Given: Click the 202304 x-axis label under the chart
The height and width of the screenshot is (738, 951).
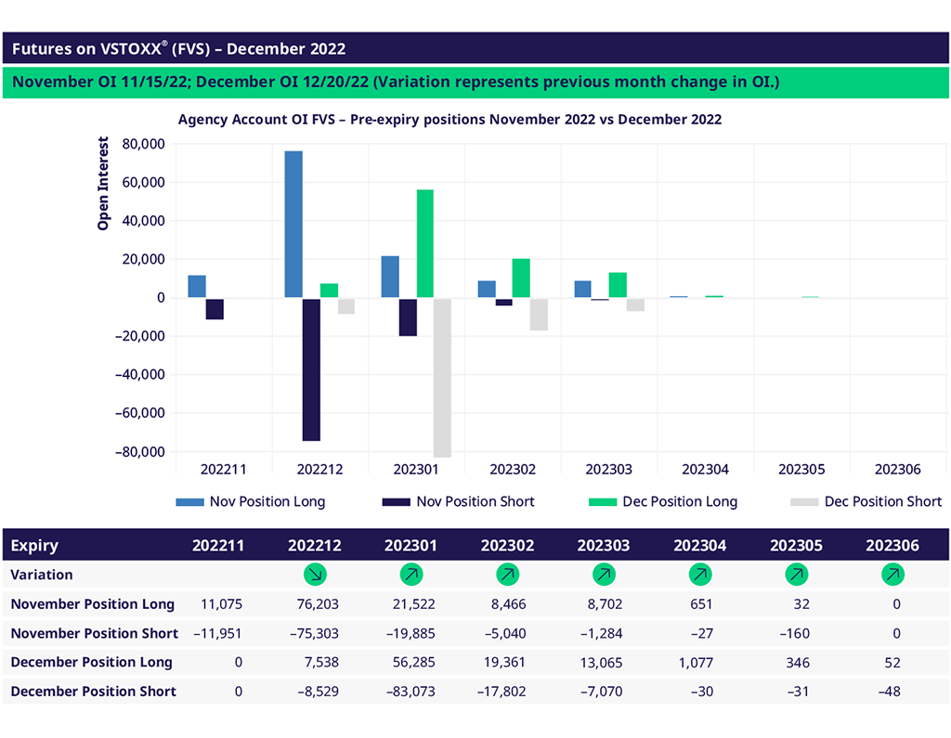Looking at the screenshot, I should (705, 470).
